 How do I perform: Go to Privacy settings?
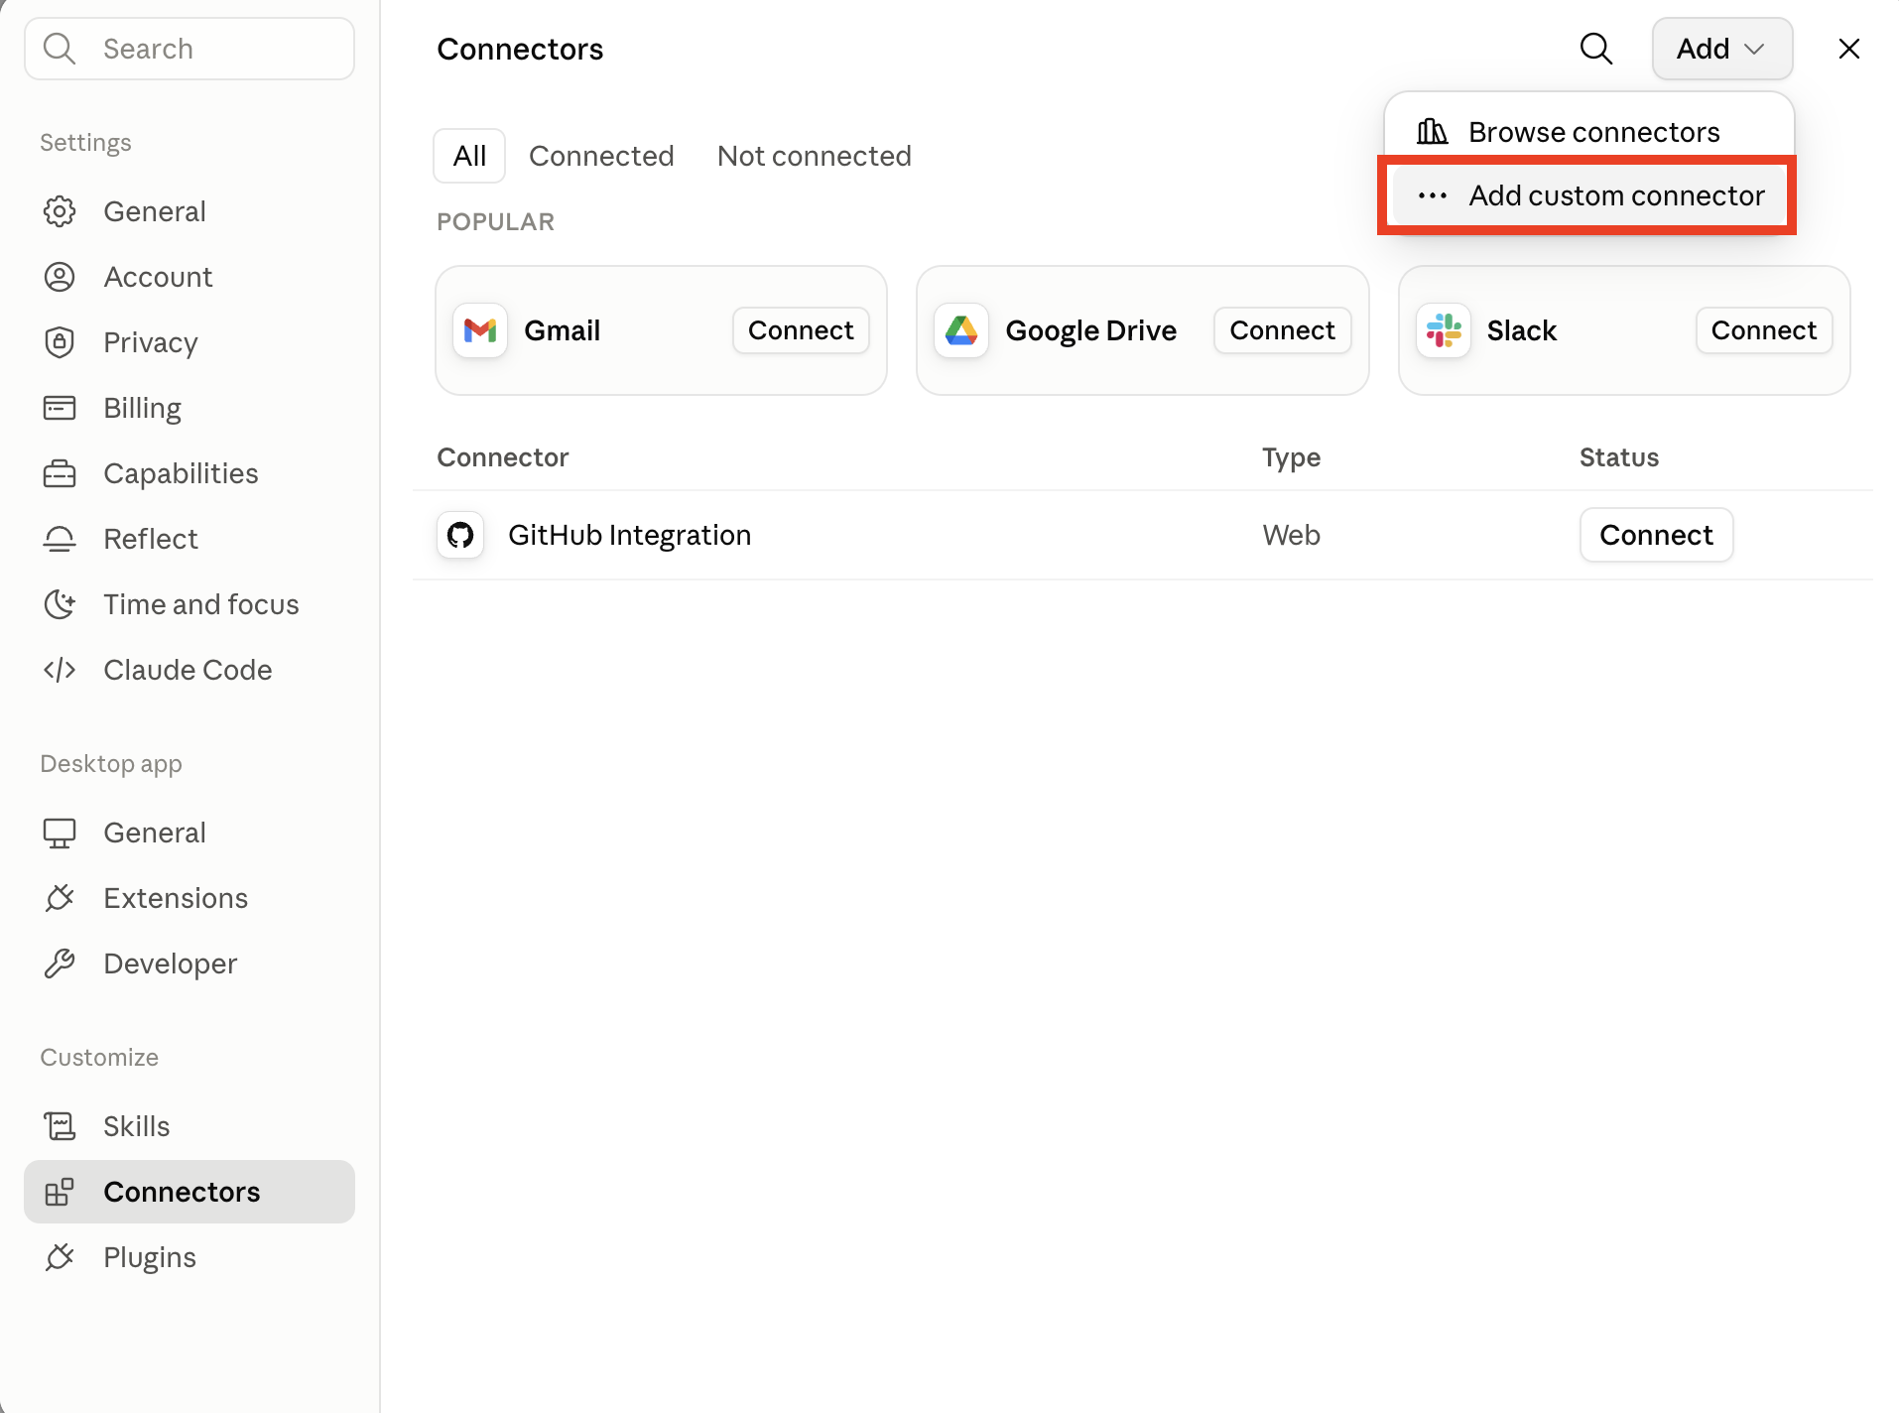pos(190,342)
